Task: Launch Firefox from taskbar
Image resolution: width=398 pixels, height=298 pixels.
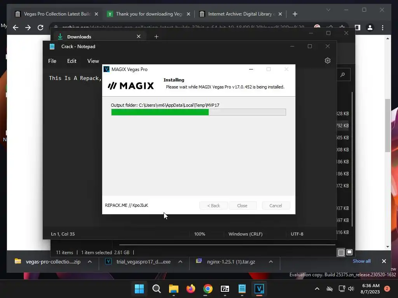Action: click(190, 289)
